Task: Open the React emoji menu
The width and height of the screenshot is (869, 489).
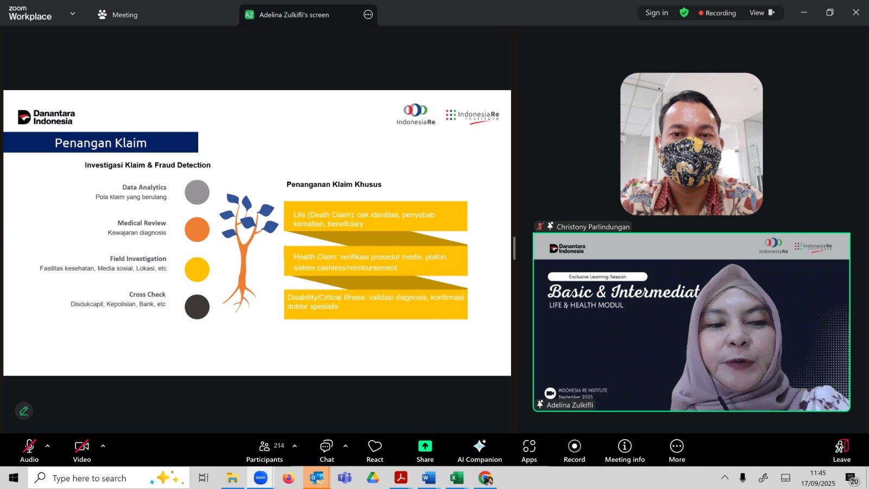Action: coord(375,451)
